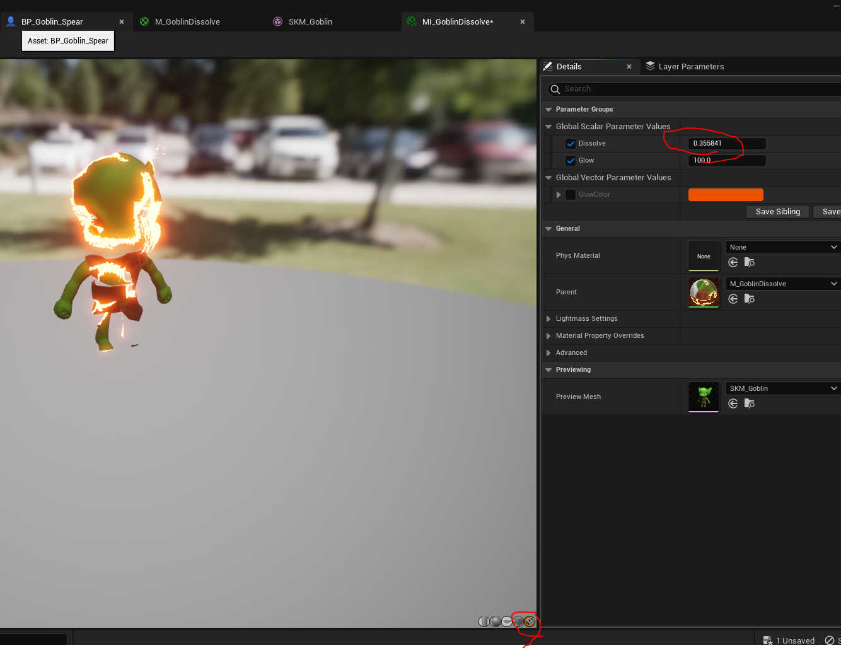Click the Parent property label
Screen dimensions: 841x648
[566, 292]
